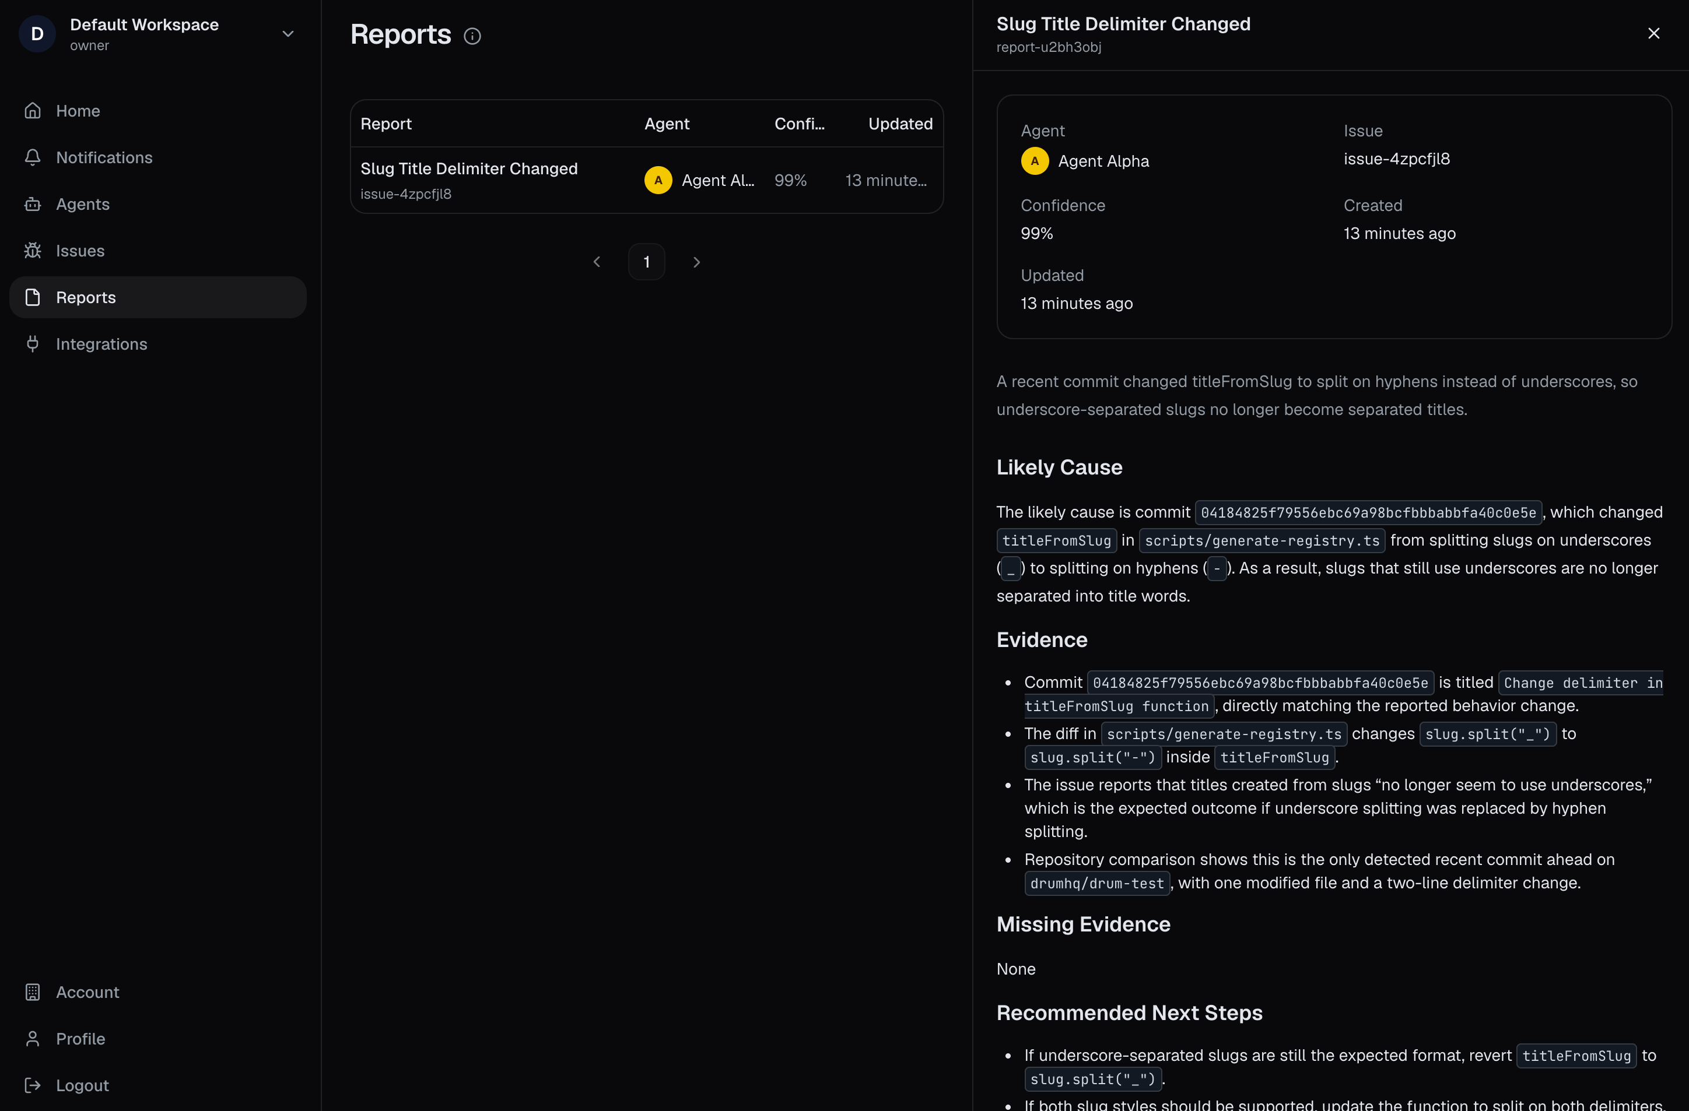Viewport: 1689px width, 1111px height.
Task: Click the Report column header
Action: 386,124
